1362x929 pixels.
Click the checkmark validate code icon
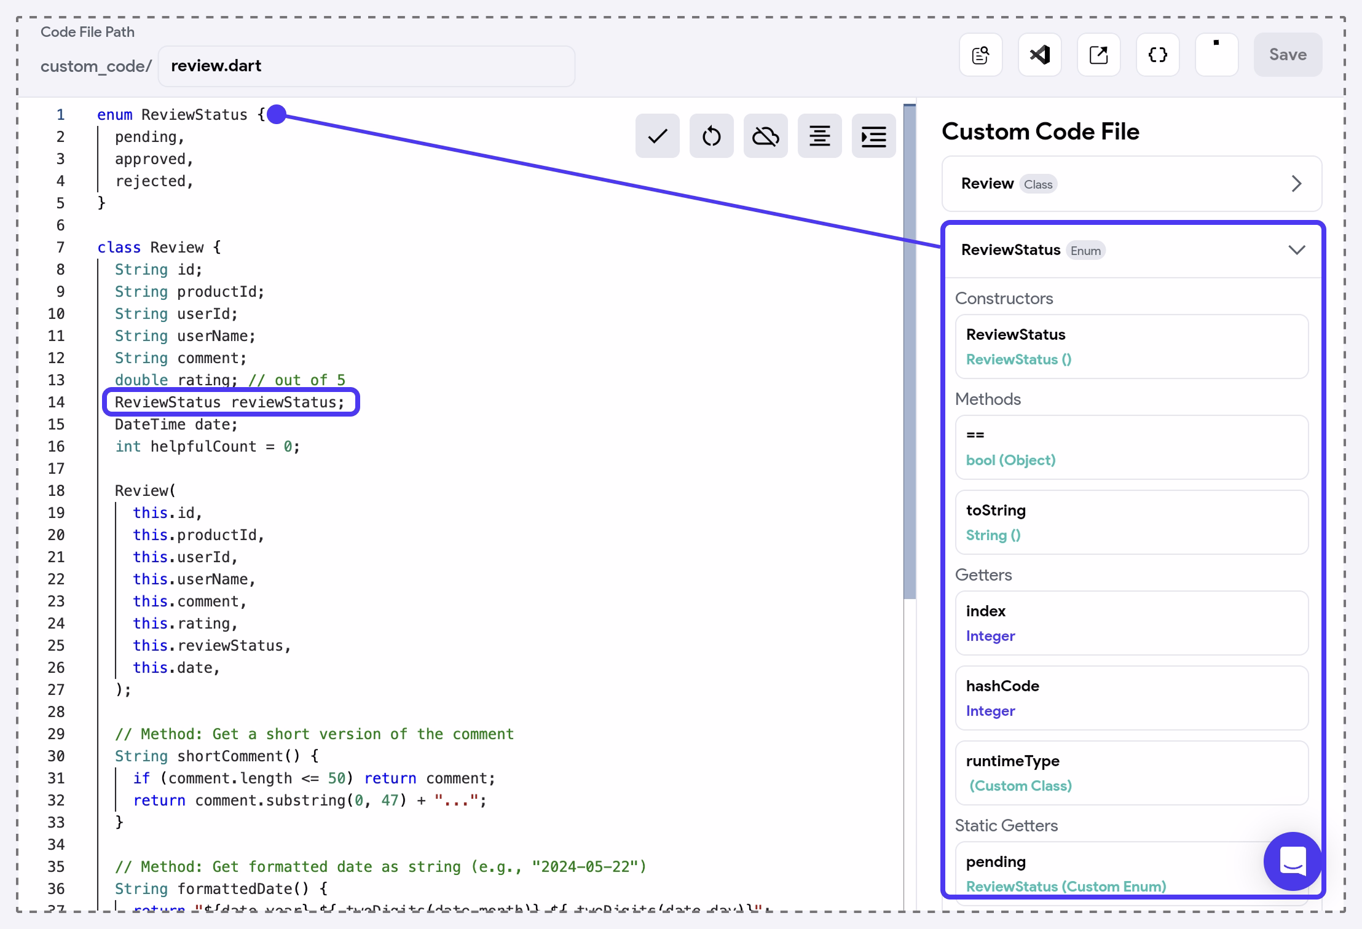658,136
